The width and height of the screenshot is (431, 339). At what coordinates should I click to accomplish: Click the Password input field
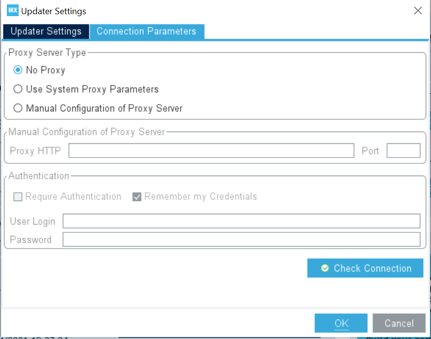[x=241, y=239]
